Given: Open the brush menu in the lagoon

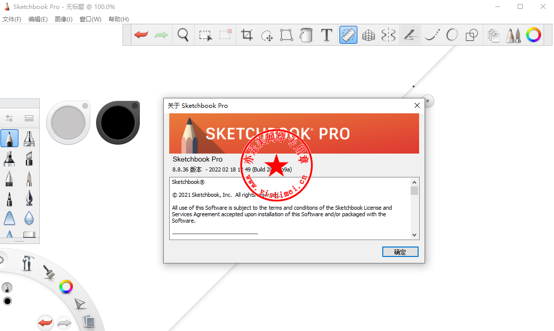Looking at the screenshot, I should click(49, 272).
